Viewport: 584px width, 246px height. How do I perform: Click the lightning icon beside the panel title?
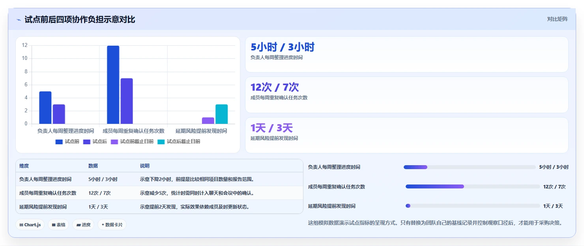[19, 20]
